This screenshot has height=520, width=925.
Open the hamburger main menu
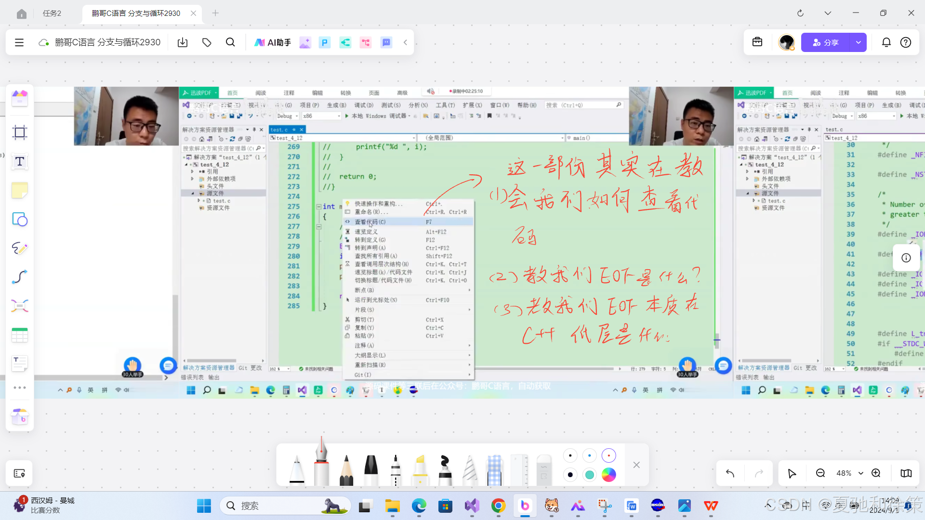point(19,42)
